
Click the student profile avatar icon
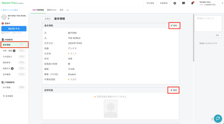click(4, 17)
